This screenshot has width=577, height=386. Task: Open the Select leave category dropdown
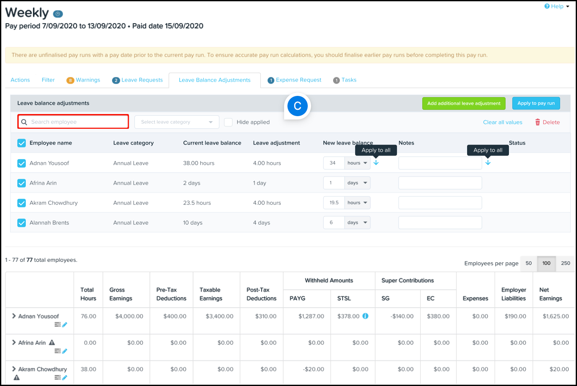(177, 122)
